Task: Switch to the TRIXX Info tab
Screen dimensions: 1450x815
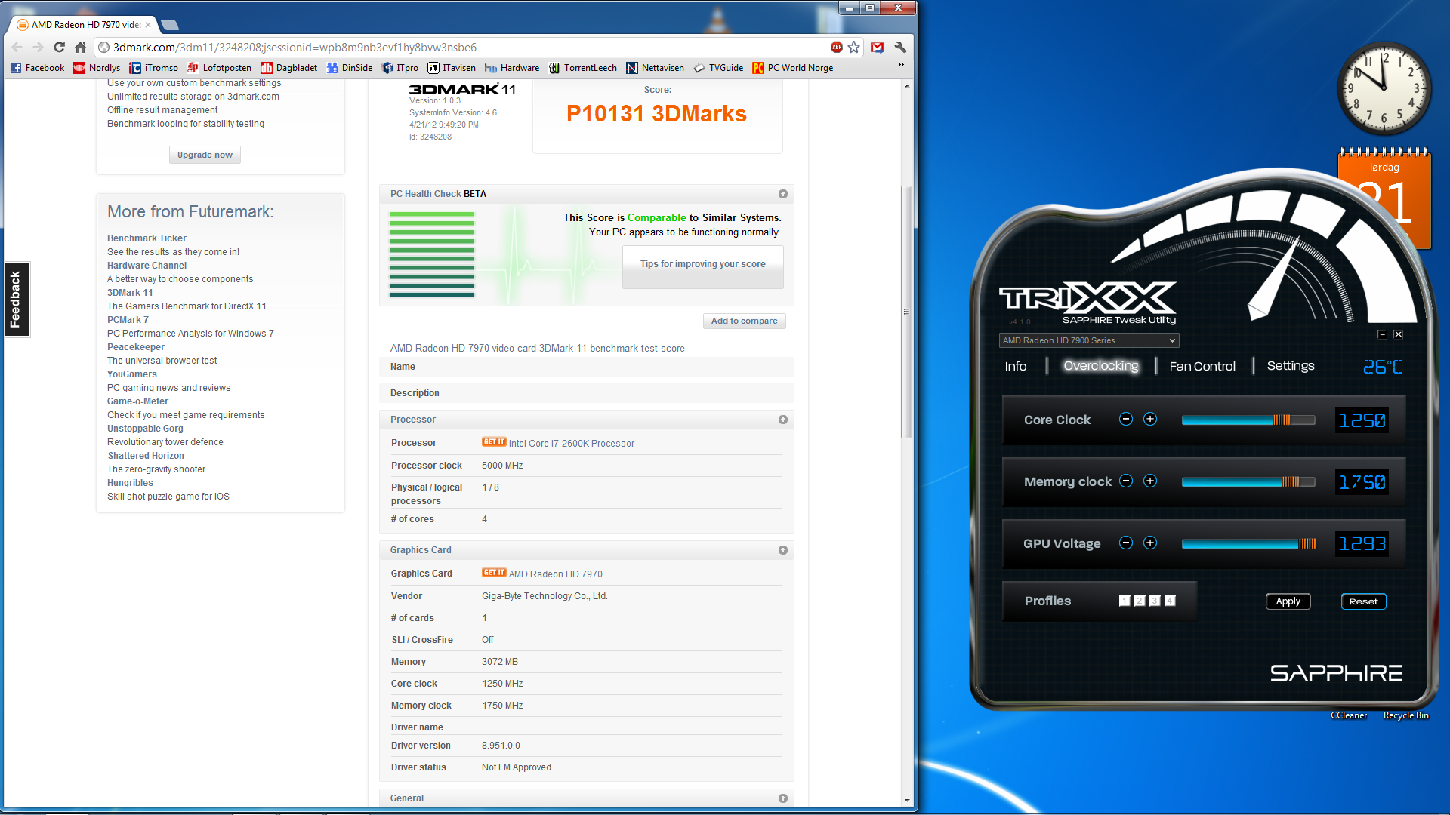Action: [1015, 366]
